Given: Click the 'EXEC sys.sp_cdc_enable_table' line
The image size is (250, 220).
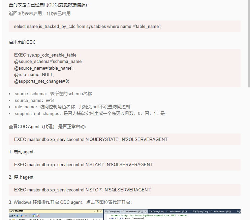Looking at the screenshot, I should pos(45,55).
